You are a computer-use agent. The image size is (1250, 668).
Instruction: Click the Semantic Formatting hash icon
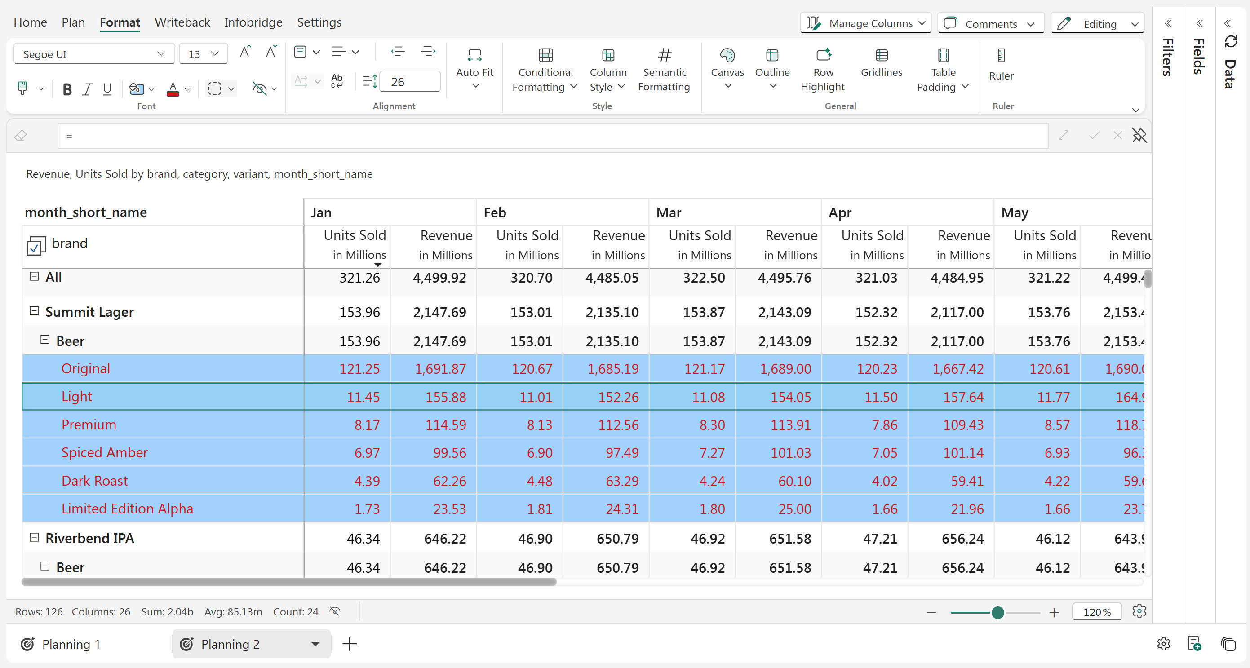(664, 56)
